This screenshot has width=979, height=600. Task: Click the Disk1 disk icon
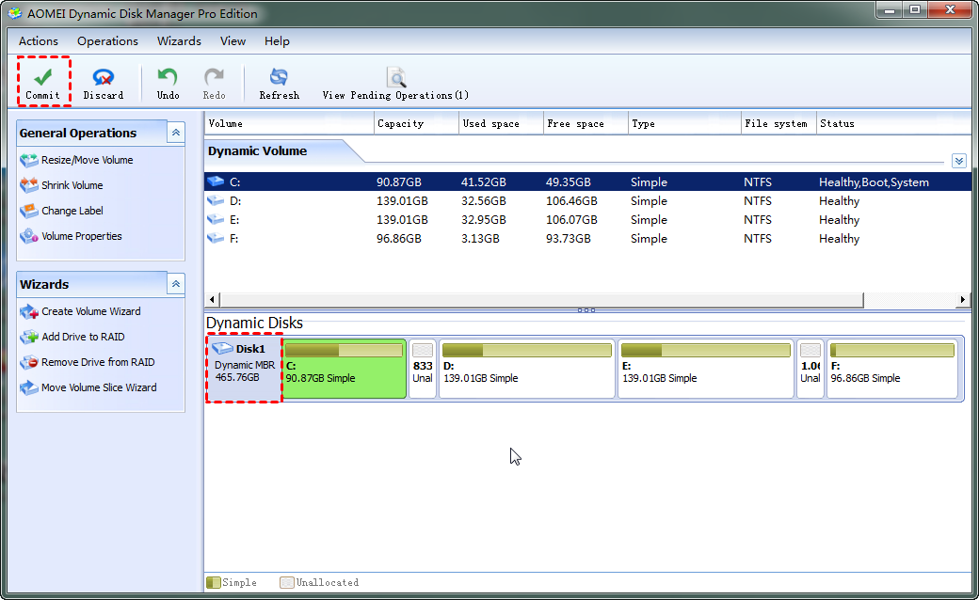click(x=222, y=348)
